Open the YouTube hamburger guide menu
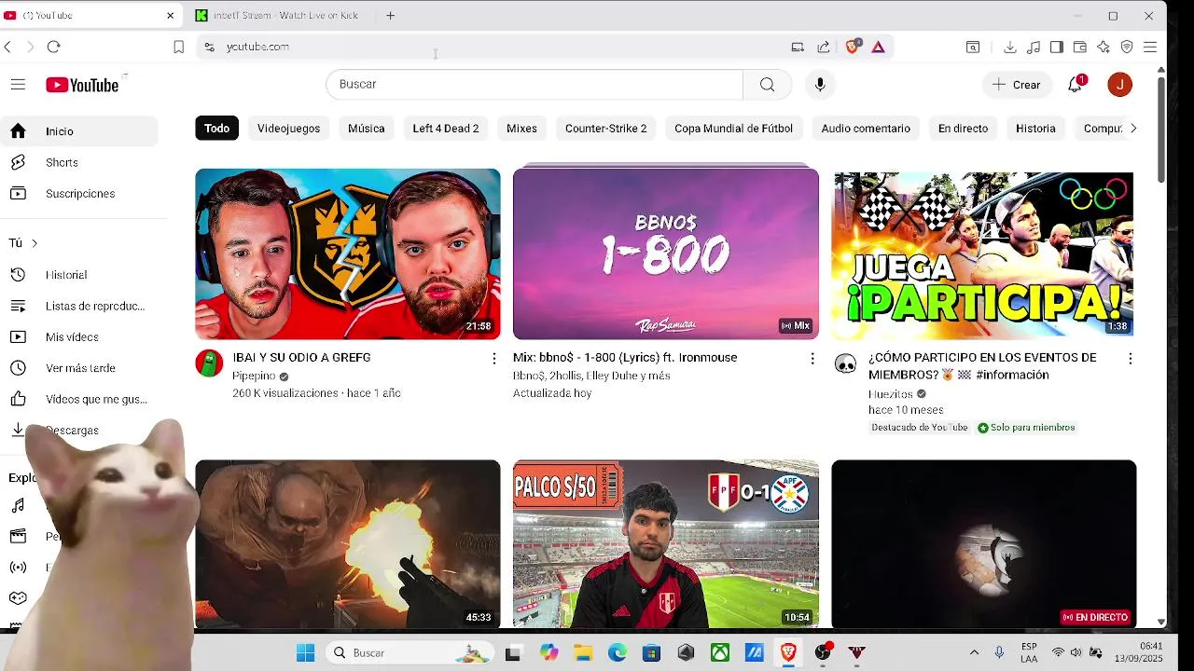1194x671 pixels. pos(18,85)
